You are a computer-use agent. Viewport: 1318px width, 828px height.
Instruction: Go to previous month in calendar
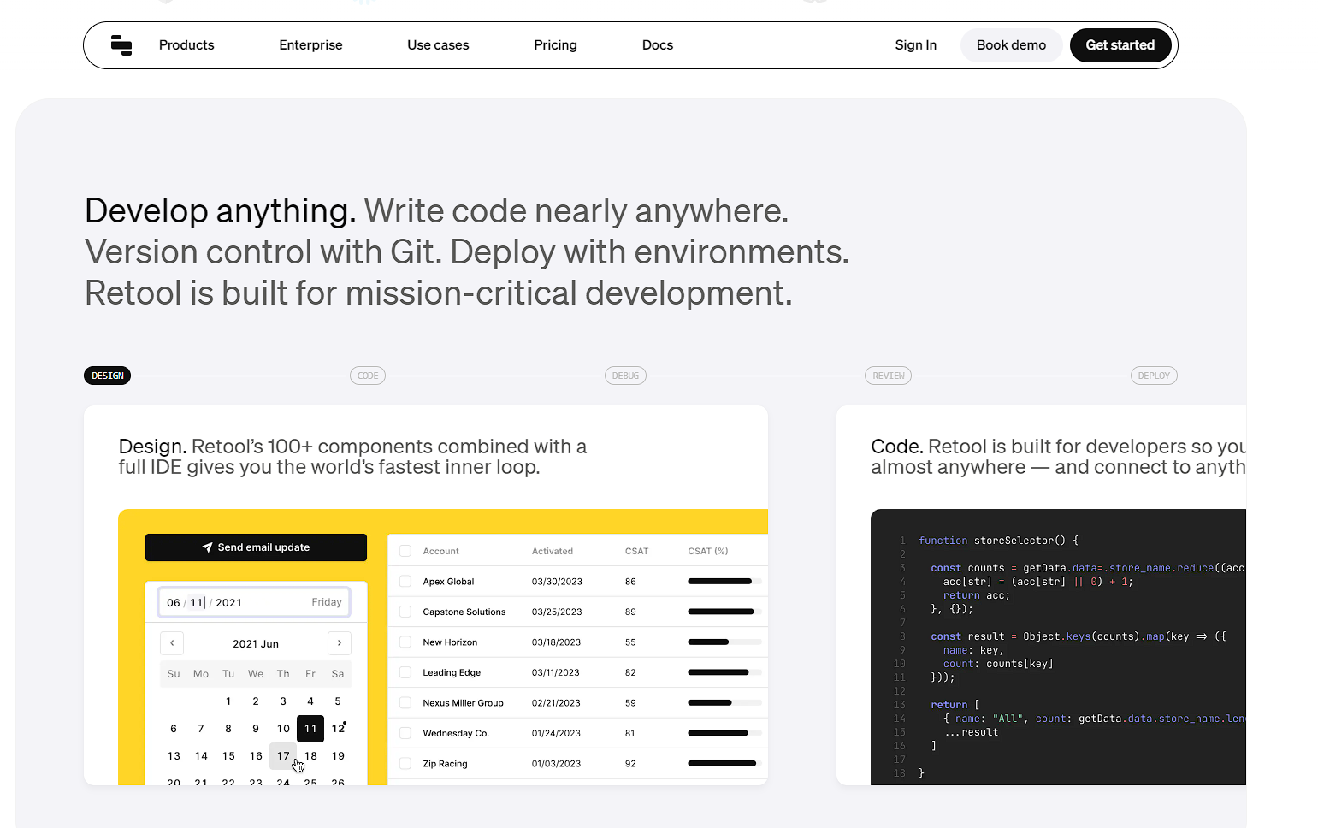[172, 643]
